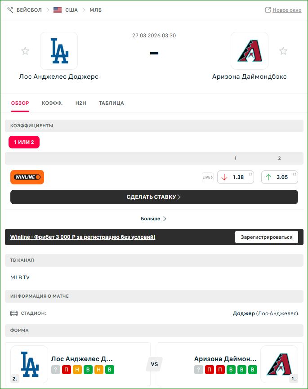Select the '1 ИЛИ 2' odds filter

tap(24, 142)
